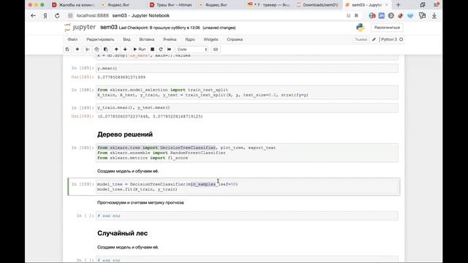Close the sem03 - Jupyter tab
The image size is (468, 263).
(x=387, y=5)
